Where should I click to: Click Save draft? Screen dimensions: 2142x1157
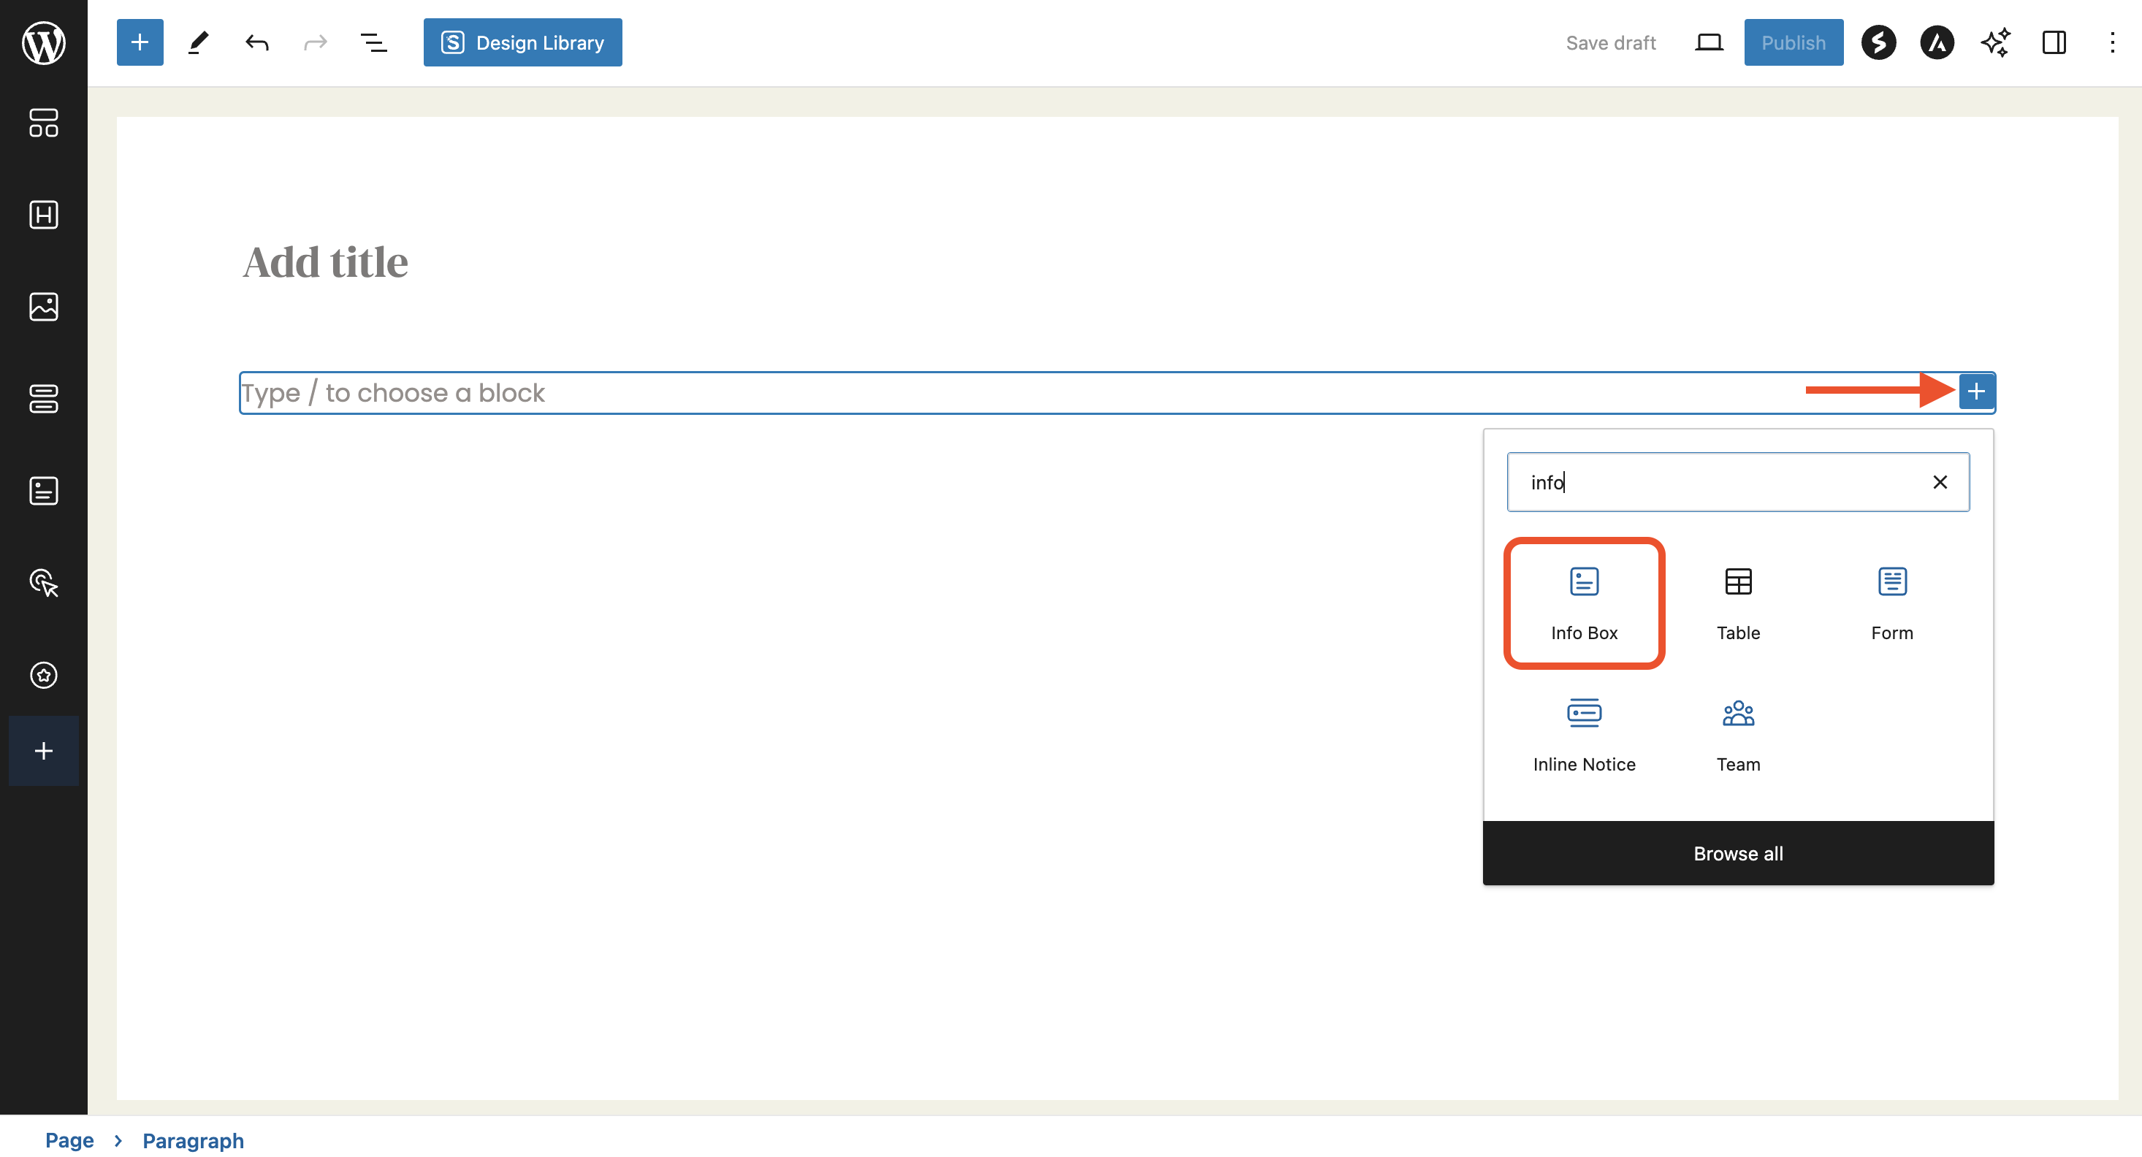[x=1611, y=42]
